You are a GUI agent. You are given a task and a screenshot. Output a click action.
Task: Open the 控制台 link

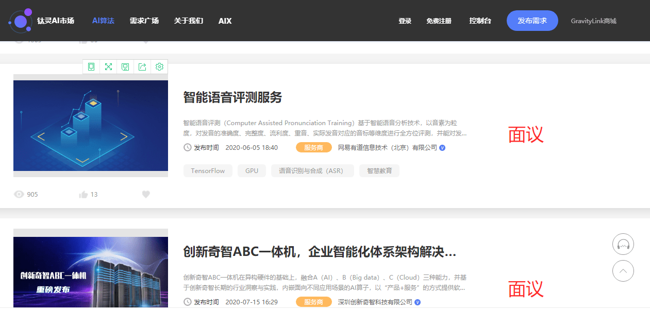(x=480, y=21)
